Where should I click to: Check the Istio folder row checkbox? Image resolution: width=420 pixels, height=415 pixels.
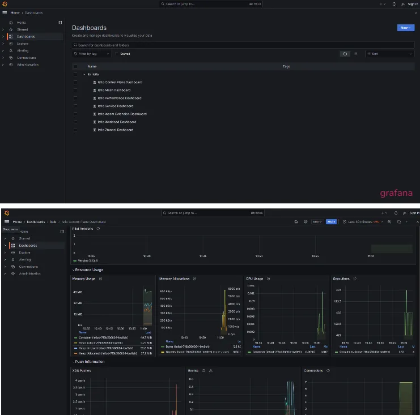pyautogui.click(x=75, y=74)
